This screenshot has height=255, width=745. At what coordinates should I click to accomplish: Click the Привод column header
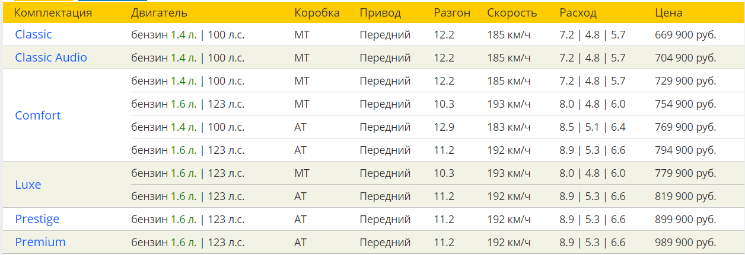380,12
